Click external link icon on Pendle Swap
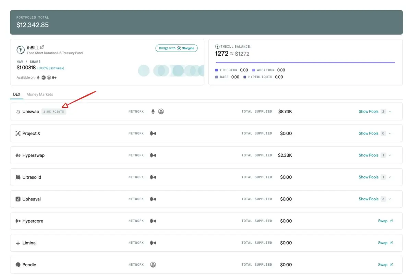 point(391,265)
